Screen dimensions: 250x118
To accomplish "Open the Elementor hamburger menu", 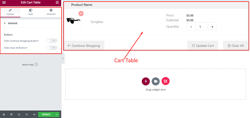I will click(x=4, y=2).
